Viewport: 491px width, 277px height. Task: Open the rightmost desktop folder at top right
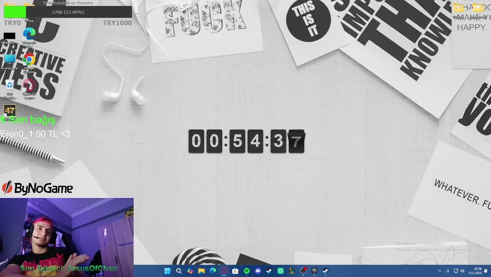click(478, 11)
